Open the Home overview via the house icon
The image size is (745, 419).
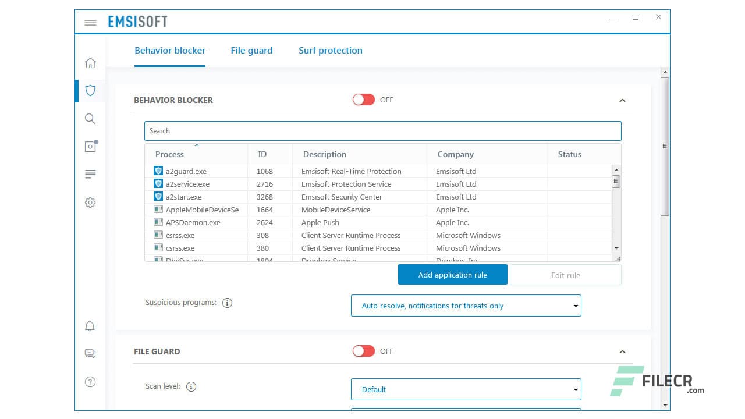click(90, 62)
